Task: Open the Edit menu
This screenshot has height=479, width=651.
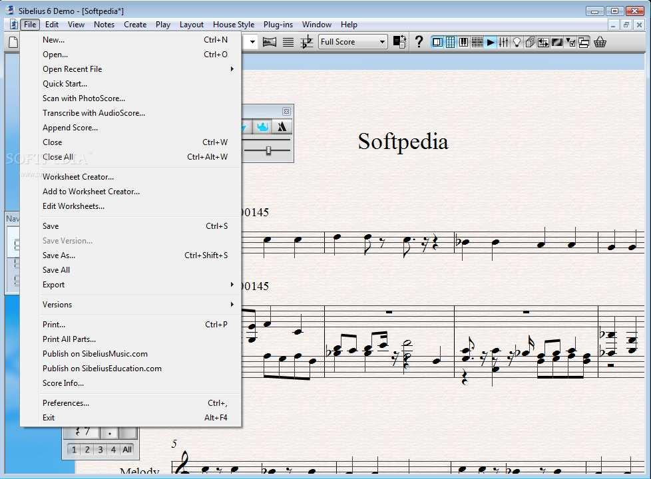Action: click(52, 25)
